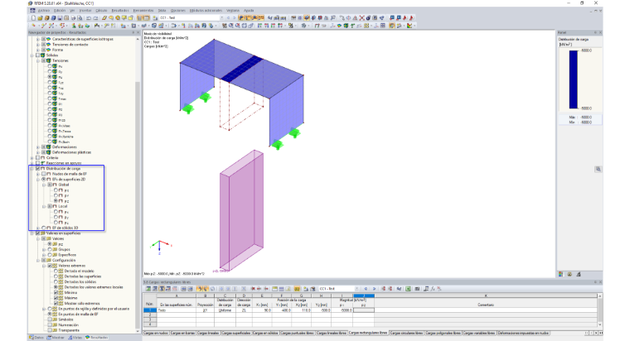Image resolution: width=630 pixels, height=341 pixels.
Task: Open CC1 load case dropdown in toolbar
Action: (x=221, y=18)
